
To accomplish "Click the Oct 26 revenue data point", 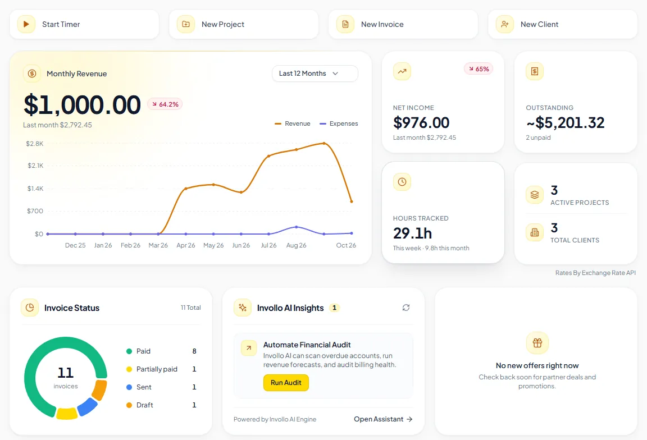I will [x=352, y=201].
